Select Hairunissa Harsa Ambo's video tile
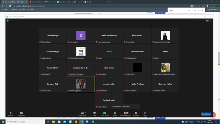 click(x=165, y=35)
